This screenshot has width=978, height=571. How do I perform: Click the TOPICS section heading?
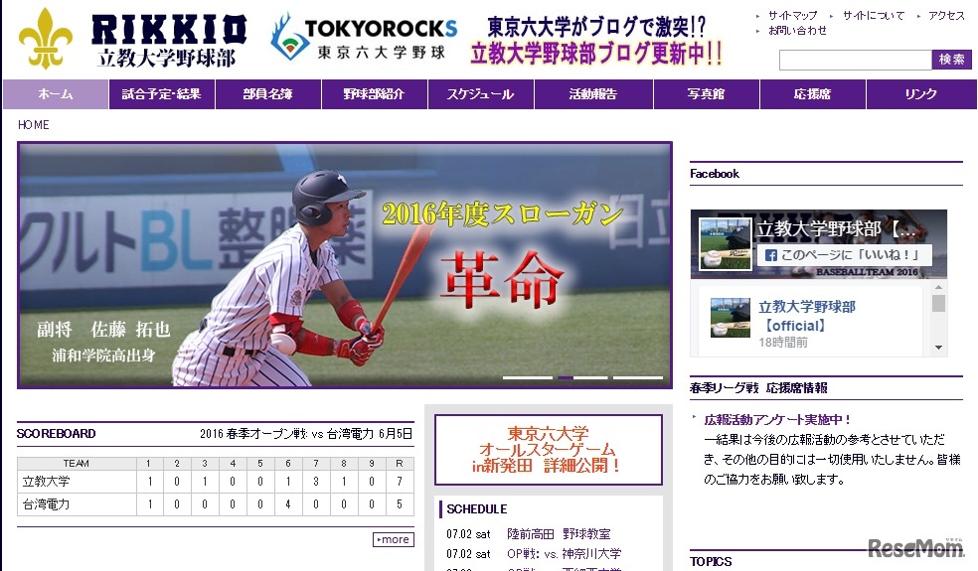tap(711, 562)
